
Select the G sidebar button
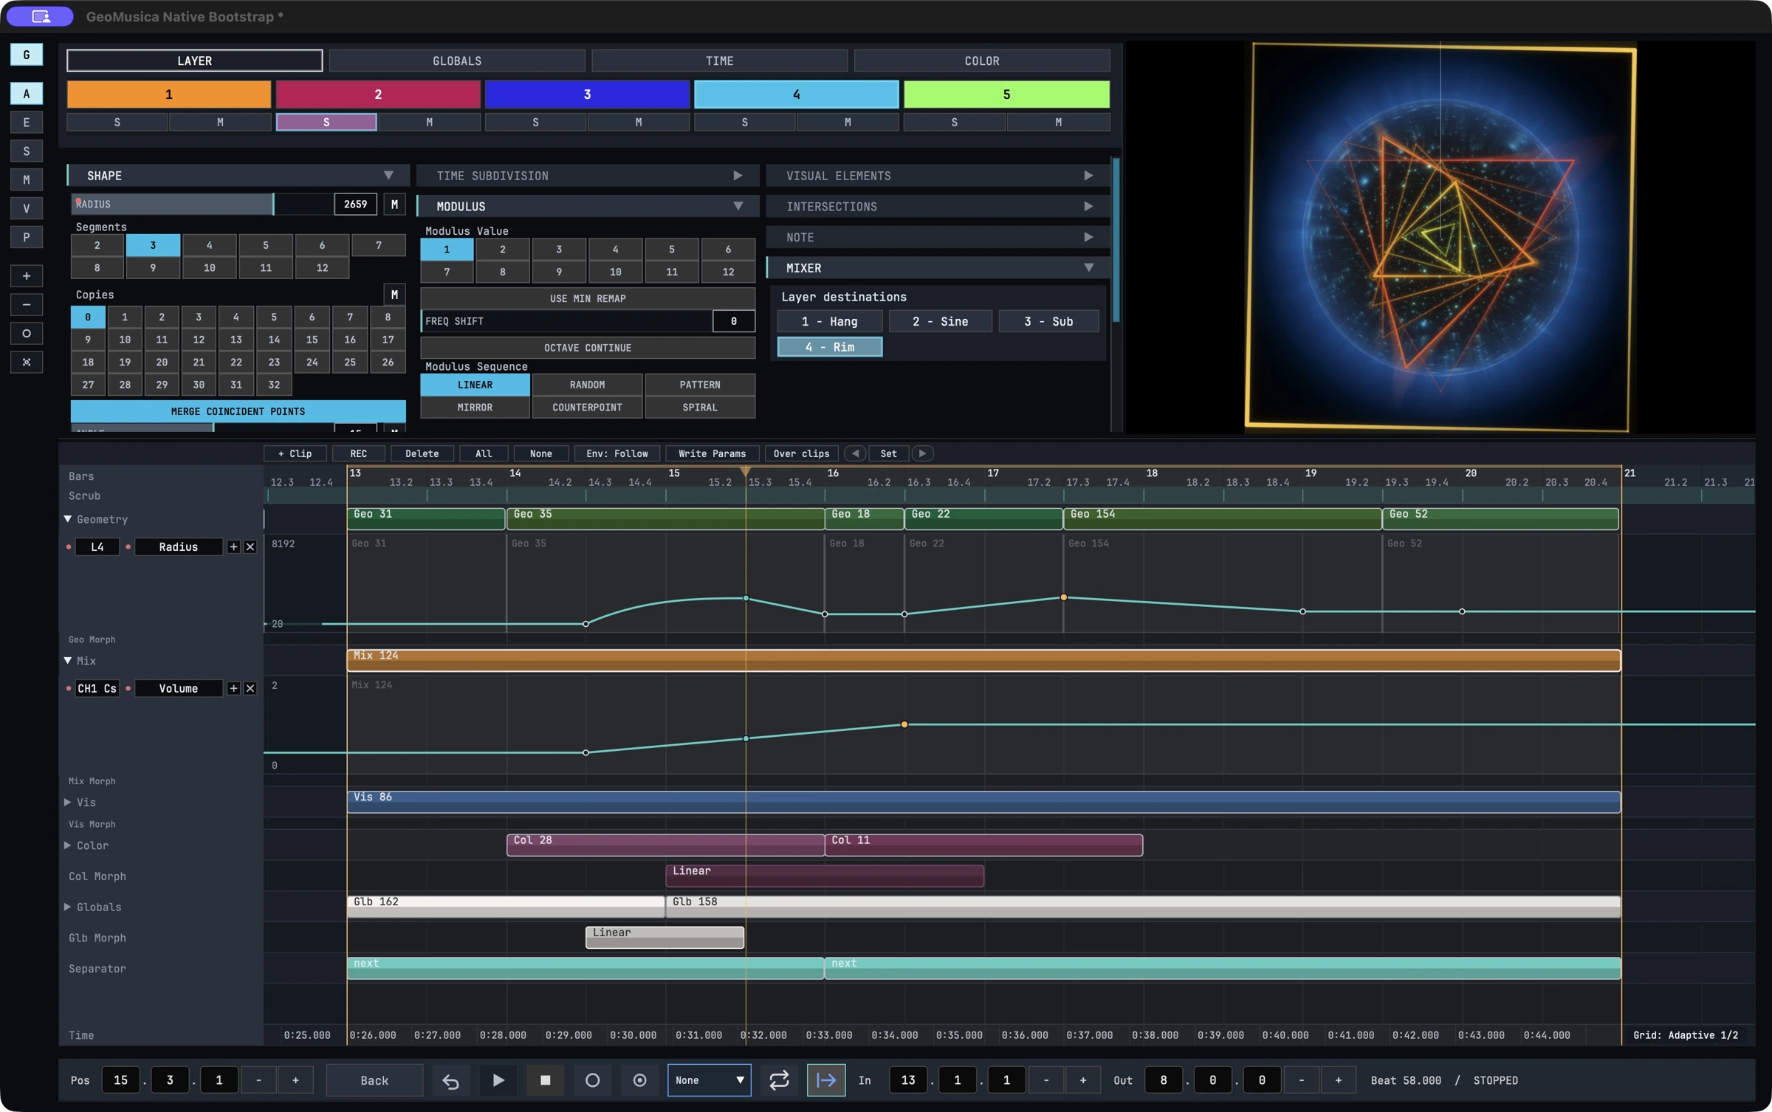27,55
